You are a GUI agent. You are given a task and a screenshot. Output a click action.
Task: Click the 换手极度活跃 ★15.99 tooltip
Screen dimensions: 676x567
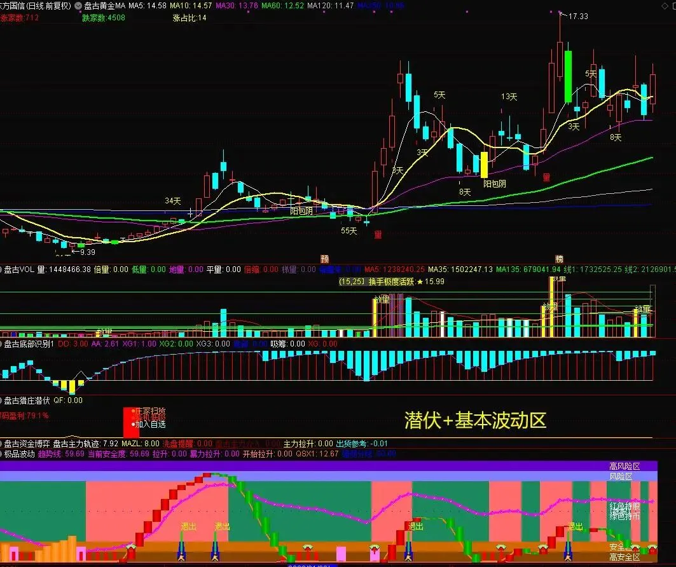click(392, 282)
